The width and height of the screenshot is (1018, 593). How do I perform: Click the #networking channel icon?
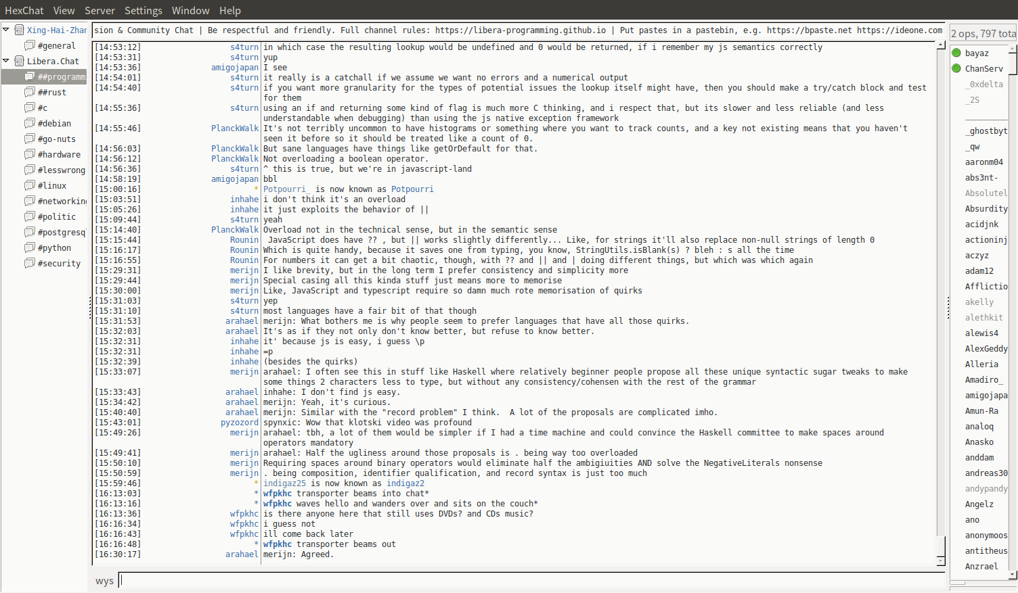click(x=30, y=201)
